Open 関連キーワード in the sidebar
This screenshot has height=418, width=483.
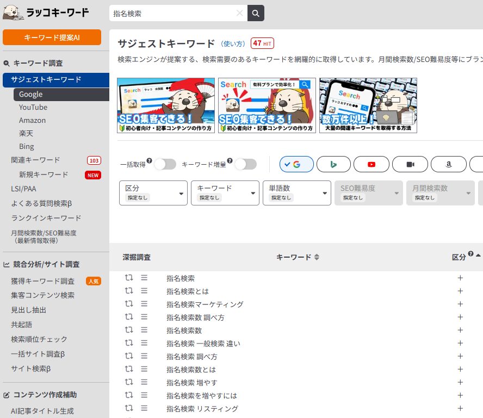35,160
